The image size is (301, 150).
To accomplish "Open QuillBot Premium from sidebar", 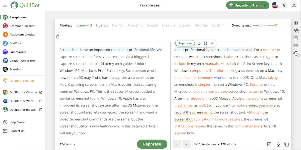I will coord(22,81).
